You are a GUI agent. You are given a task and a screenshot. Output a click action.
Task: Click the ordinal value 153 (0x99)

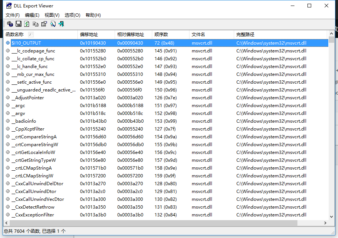(166, 121)
